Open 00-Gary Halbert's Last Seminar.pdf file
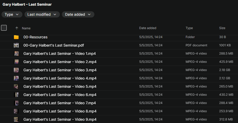The image size is (238, 123). [54, 45]
